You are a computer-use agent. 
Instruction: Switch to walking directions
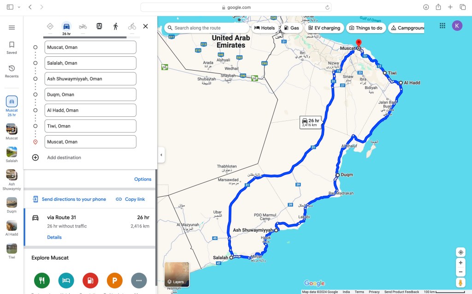point(115,26)
